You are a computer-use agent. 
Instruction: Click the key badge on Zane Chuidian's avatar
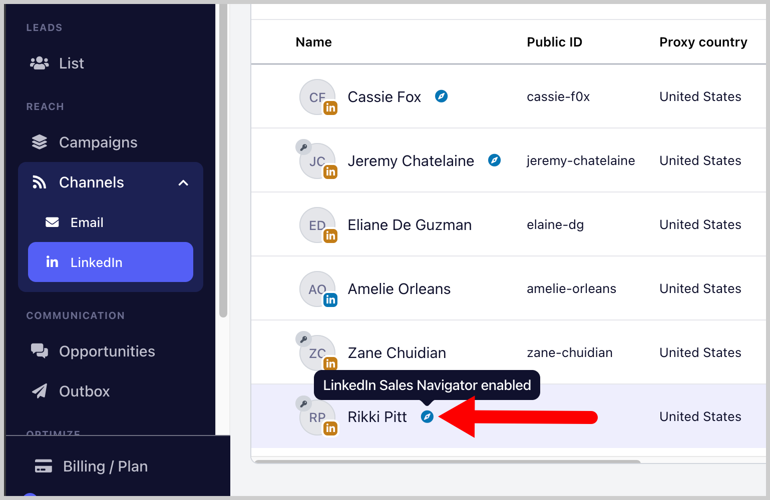303,339
